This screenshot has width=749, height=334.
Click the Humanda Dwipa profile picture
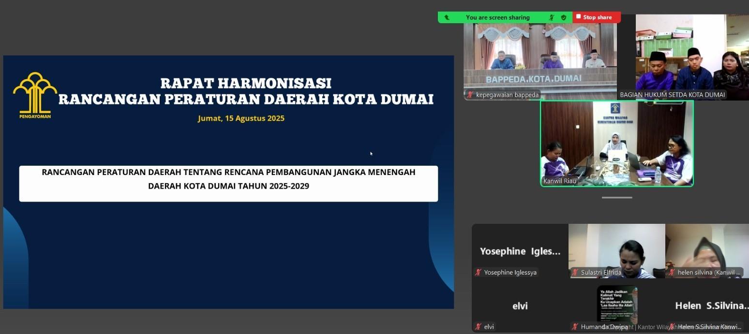point(617,305)
